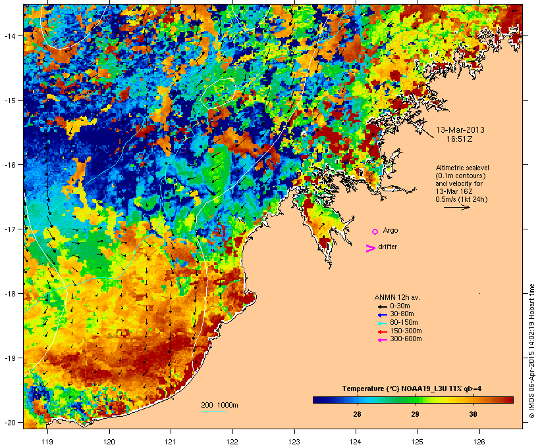Screen dimensions: 540x447
Task: Click the time label 16:51Z
Action: 460,139
